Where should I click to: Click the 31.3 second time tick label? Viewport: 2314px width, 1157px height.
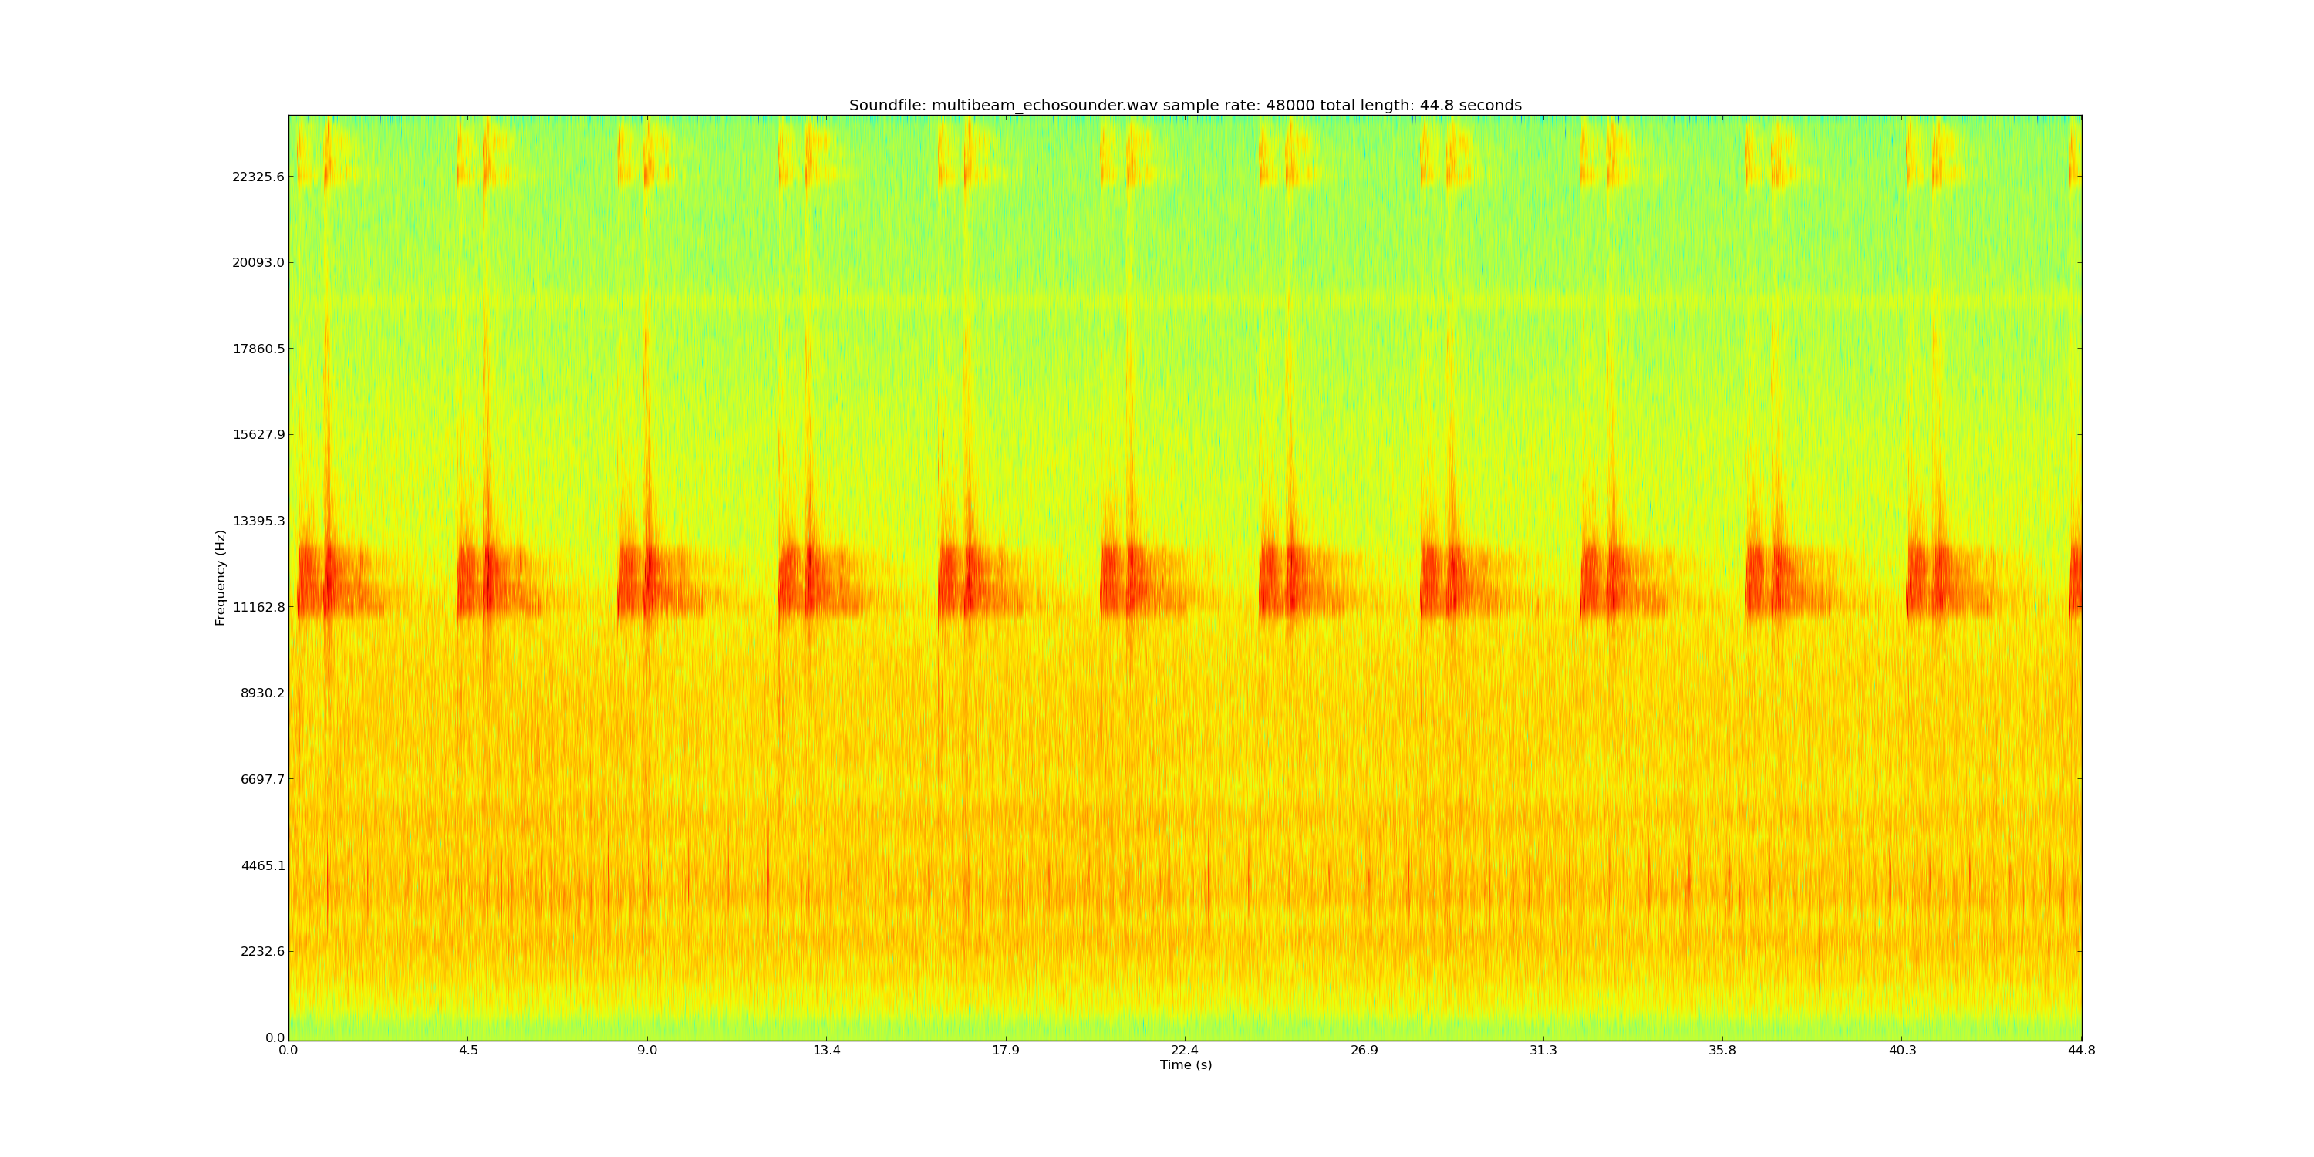[1543, 1050]
